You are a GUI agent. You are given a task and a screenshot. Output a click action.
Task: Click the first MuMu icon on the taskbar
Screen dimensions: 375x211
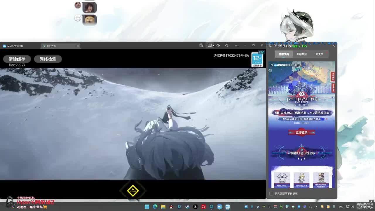click(219, 207)
